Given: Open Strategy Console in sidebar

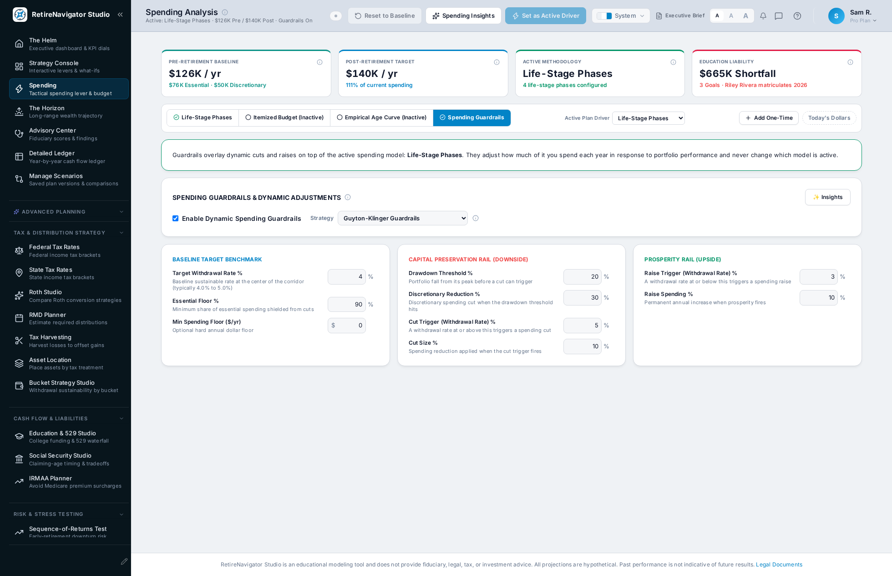Looking at the screenshot, I should click(x=69, y=66).
